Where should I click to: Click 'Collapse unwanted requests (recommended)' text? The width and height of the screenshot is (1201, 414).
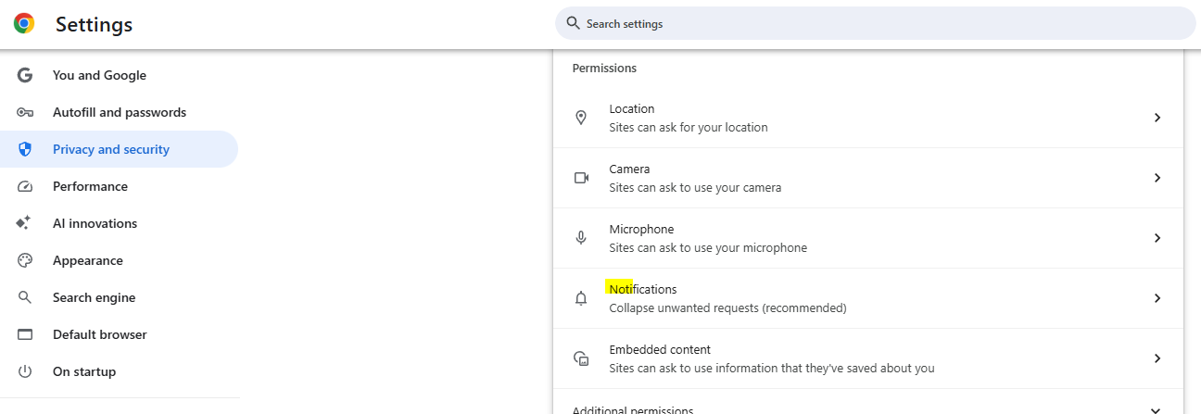(x=727, y=307)
